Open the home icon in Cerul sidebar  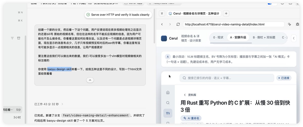coord(168,93)
